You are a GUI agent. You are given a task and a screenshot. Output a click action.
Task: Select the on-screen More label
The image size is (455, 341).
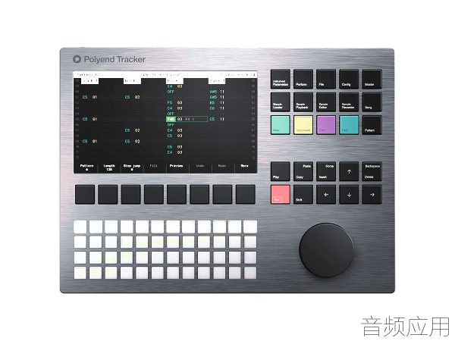[244, 166]
